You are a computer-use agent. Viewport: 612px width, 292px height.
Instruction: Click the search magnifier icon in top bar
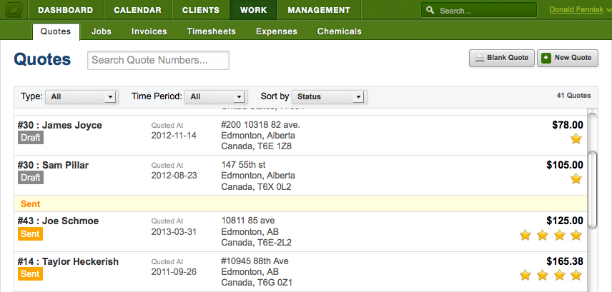click(430, 10)
